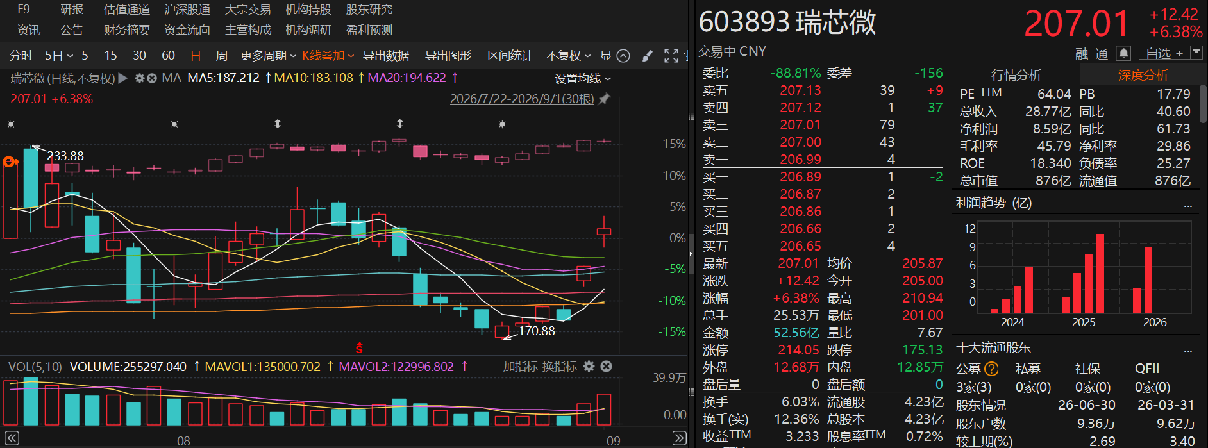
Task: Switch to the 日 daily K-line period
Action: point(196,56)
